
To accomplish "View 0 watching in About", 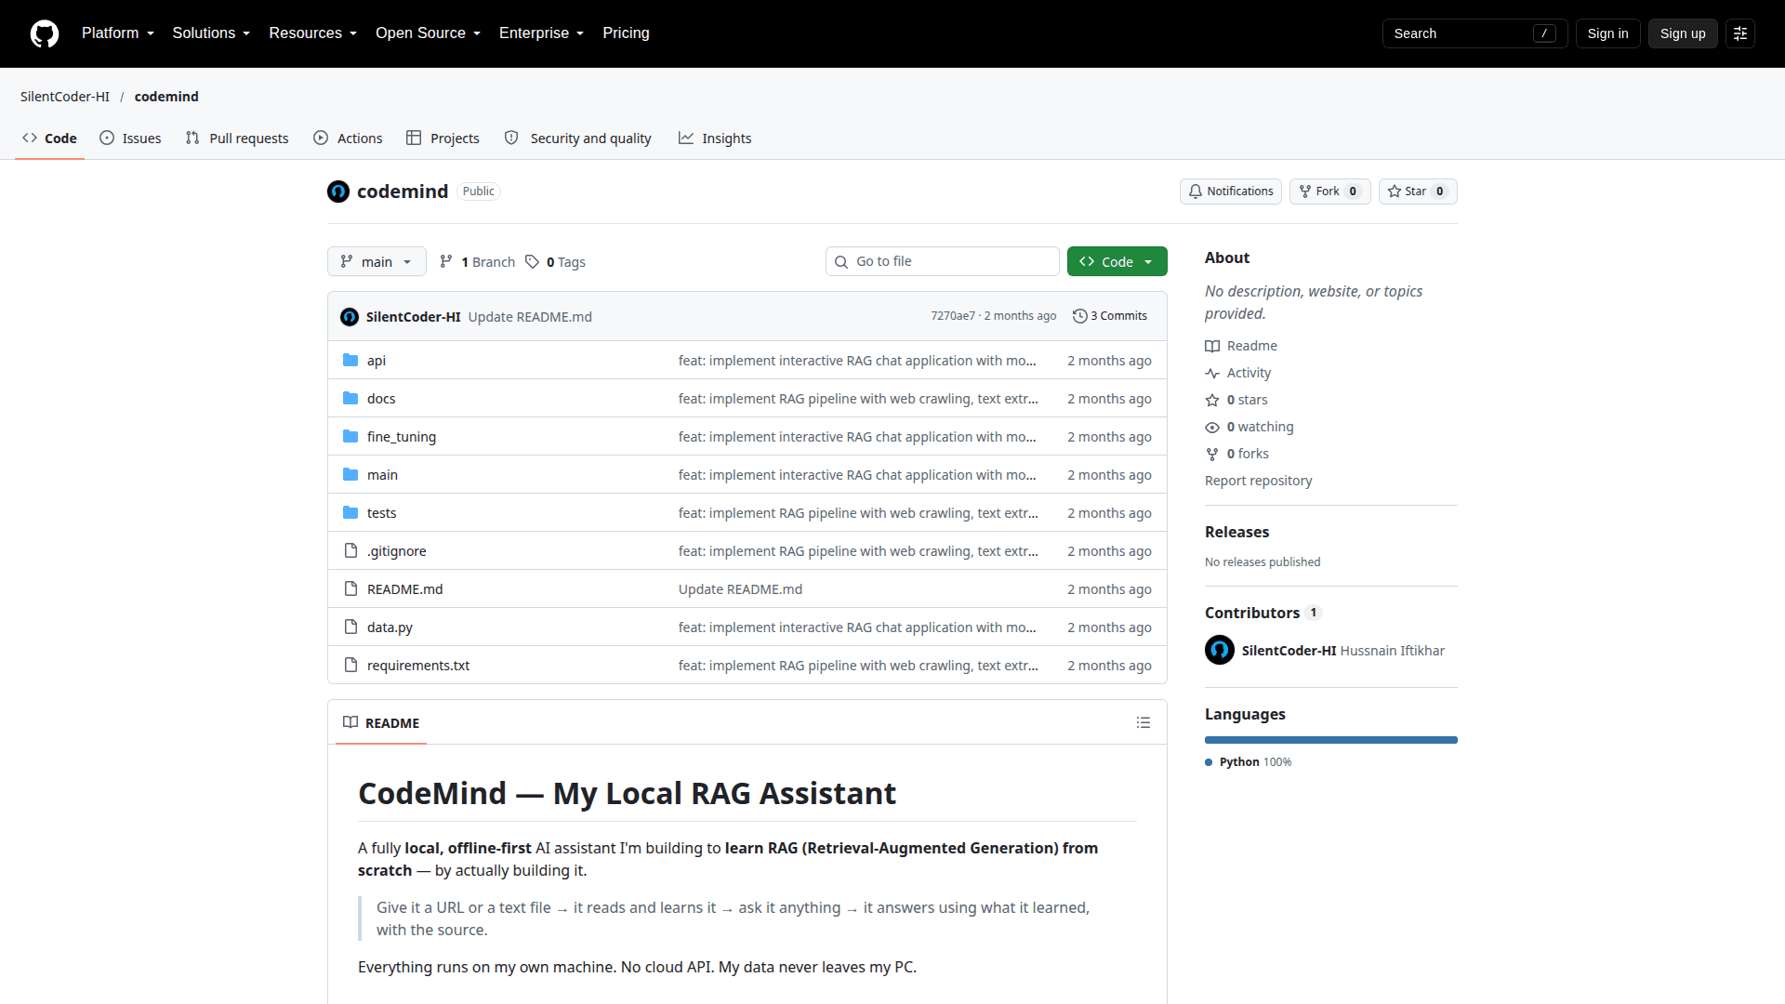I will (1249, 427).
